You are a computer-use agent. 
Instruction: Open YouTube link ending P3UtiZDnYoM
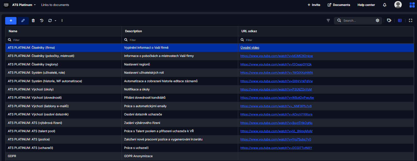(x=276, y=89)
